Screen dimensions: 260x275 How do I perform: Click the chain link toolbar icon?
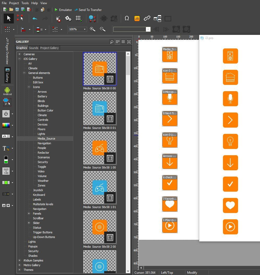pyautogui.click(x=147, y=18)
